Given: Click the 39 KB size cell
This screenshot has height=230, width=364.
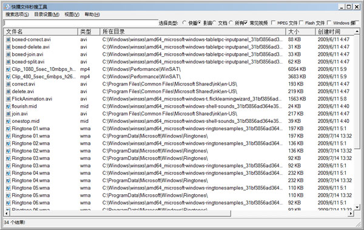Looking at the screenshot, I should click(294, 121).
